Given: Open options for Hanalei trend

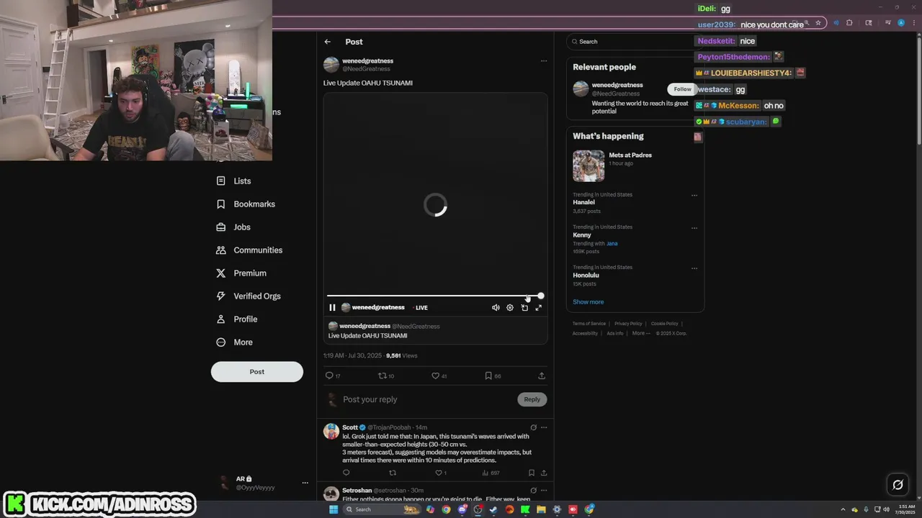Looking at the screenshot, I should pos(694,196).
